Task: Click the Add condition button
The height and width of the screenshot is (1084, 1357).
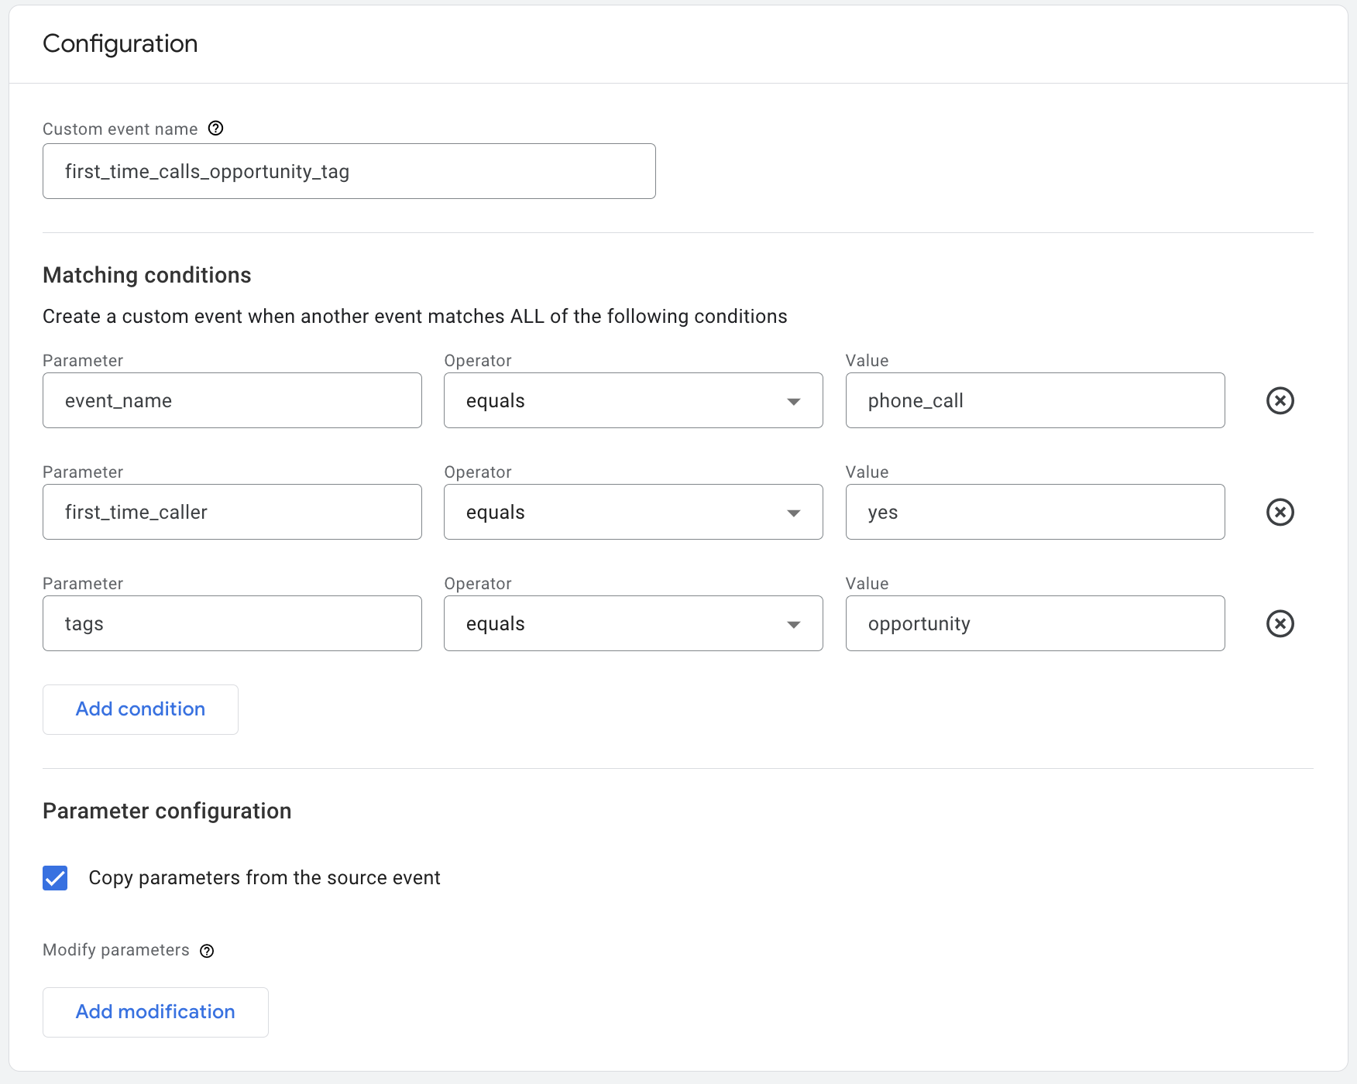Action: tap(140, 709)
